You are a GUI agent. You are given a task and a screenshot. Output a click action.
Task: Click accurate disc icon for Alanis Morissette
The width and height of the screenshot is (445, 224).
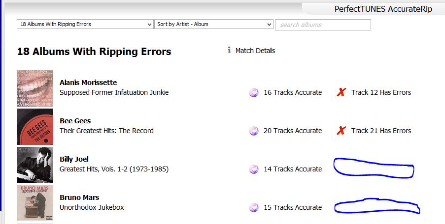[254, 92]
